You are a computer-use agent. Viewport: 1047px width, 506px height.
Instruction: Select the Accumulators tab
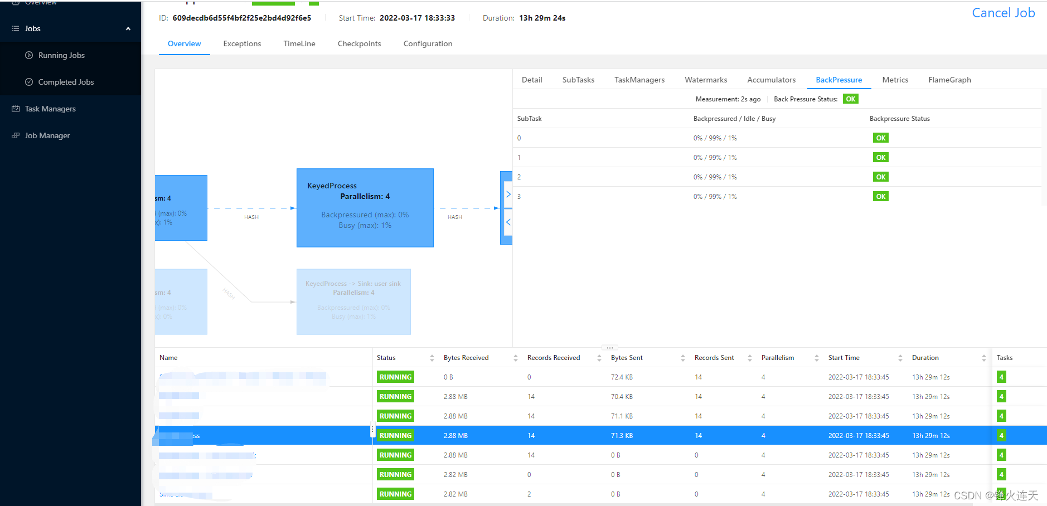(x=772, y=80)
